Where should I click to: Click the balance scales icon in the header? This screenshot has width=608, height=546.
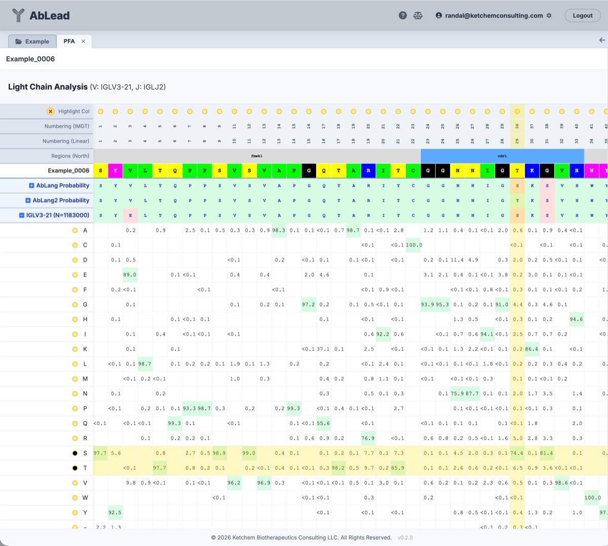click(417, 15)
